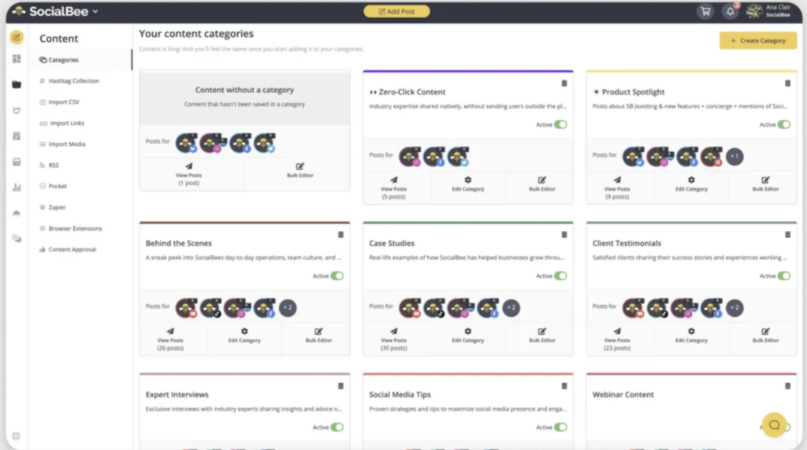This screenshot has width=807, height=450.
Task: Open the chat support bubble
Action: [x=775, y=425]
